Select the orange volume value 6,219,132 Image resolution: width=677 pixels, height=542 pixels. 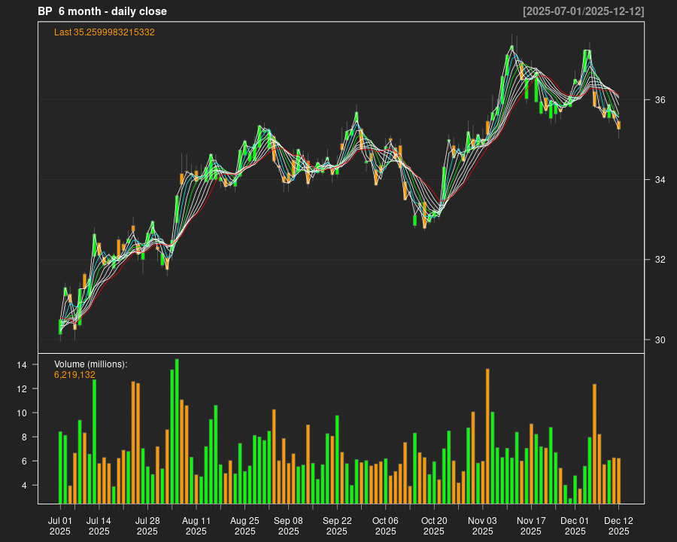(x=74, y=375)
